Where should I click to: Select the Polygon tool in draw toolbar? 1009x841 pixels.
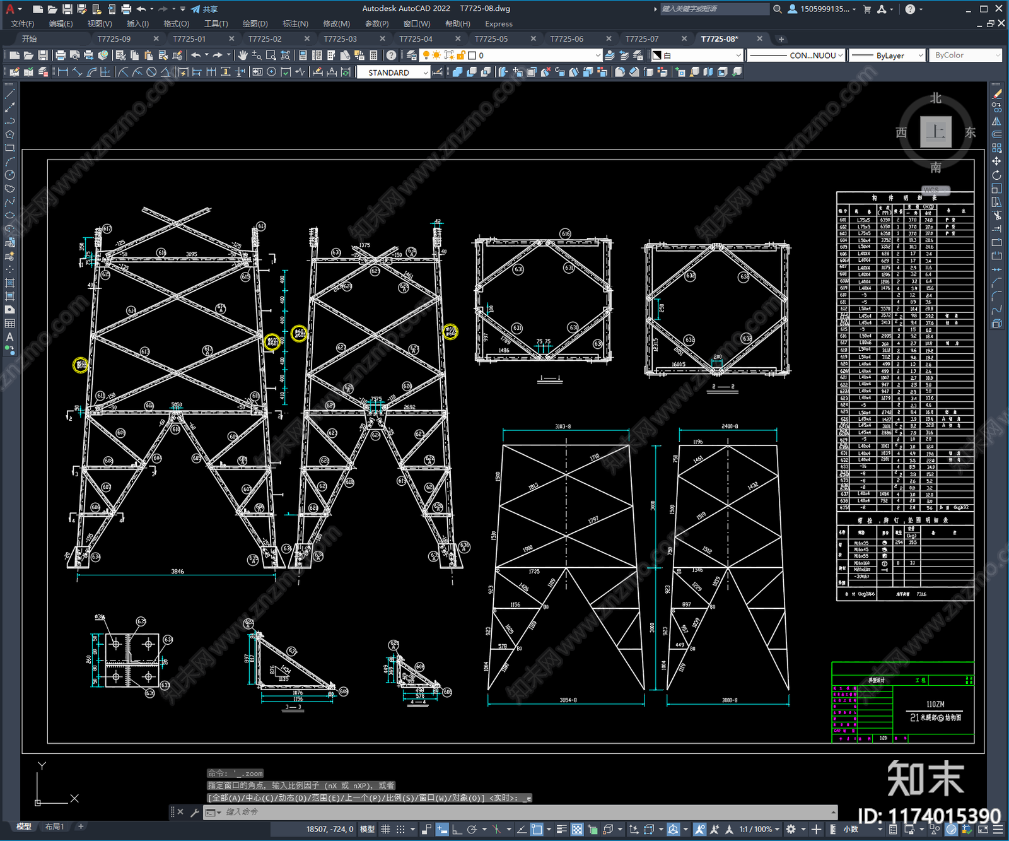(x=9, y=134)
